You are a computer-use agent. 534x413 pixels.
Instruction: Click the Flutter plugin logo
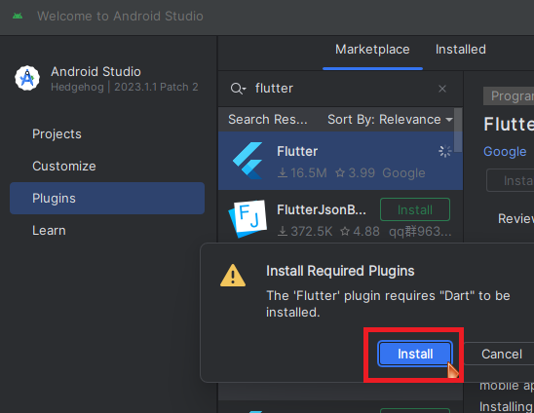click(x=248, y=161)
